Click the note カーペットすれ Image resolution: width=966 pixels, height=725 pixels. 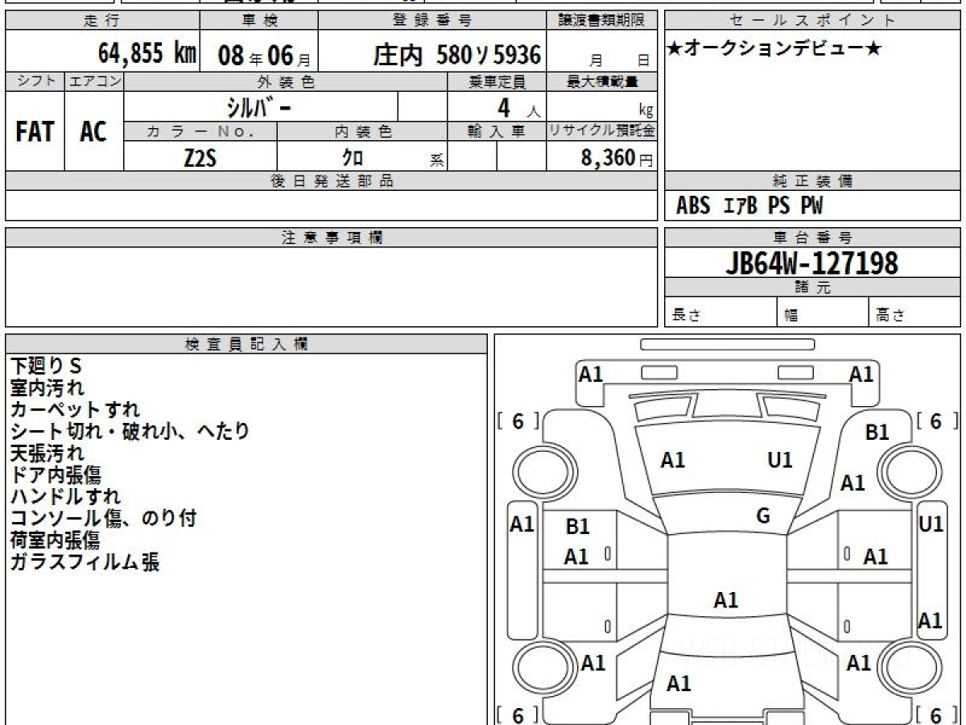(x=75, y=409)
